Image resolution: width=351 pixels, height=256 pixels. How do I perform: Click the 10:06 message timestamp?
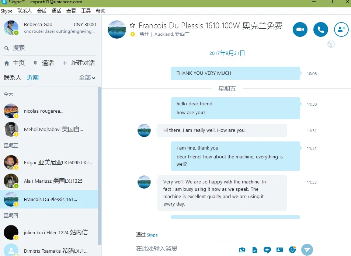tap(312, 74)
